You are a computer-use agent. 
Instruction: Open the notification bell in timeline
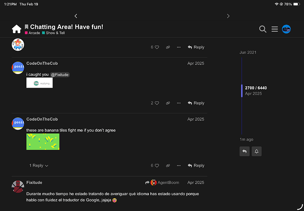coord(256,152)
